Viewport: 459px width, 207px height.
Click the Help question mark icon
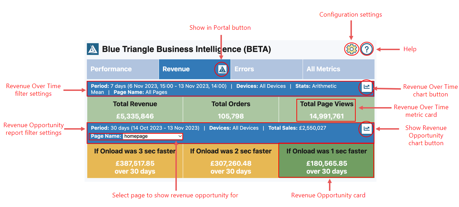coord(367,49)
